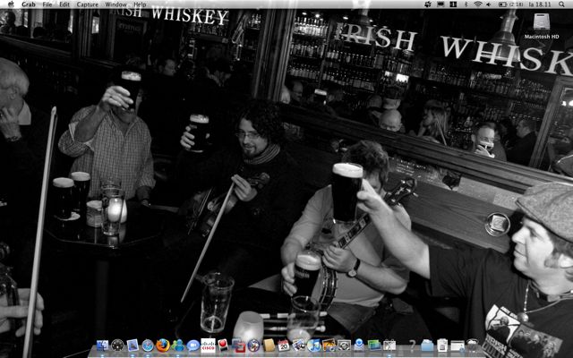This screenshot has width=573, height=358.
Task: Open Finder from the Dock
Action: click(x=103, y=345)
